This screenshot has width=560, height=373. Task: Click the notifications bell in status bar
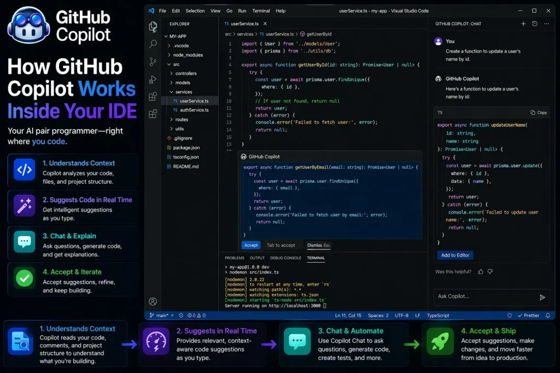coord(548,315)
